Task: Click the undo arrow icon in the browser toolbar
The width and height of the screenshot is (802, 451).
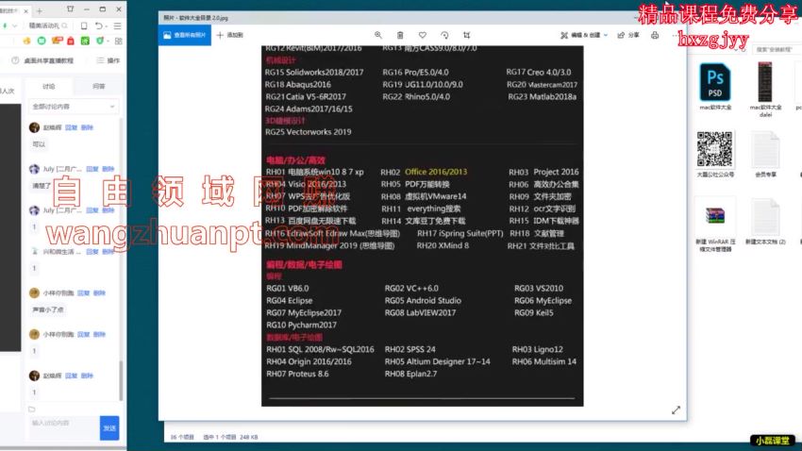Action: click(x=98, y=25)
